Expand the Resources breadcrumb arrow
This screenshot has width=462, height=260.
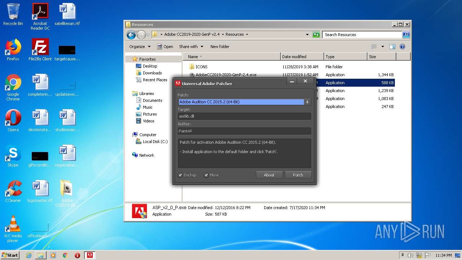pos(247,35)
